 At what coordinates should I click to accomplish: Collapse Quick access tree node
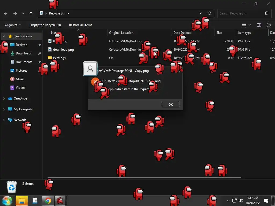4,36
